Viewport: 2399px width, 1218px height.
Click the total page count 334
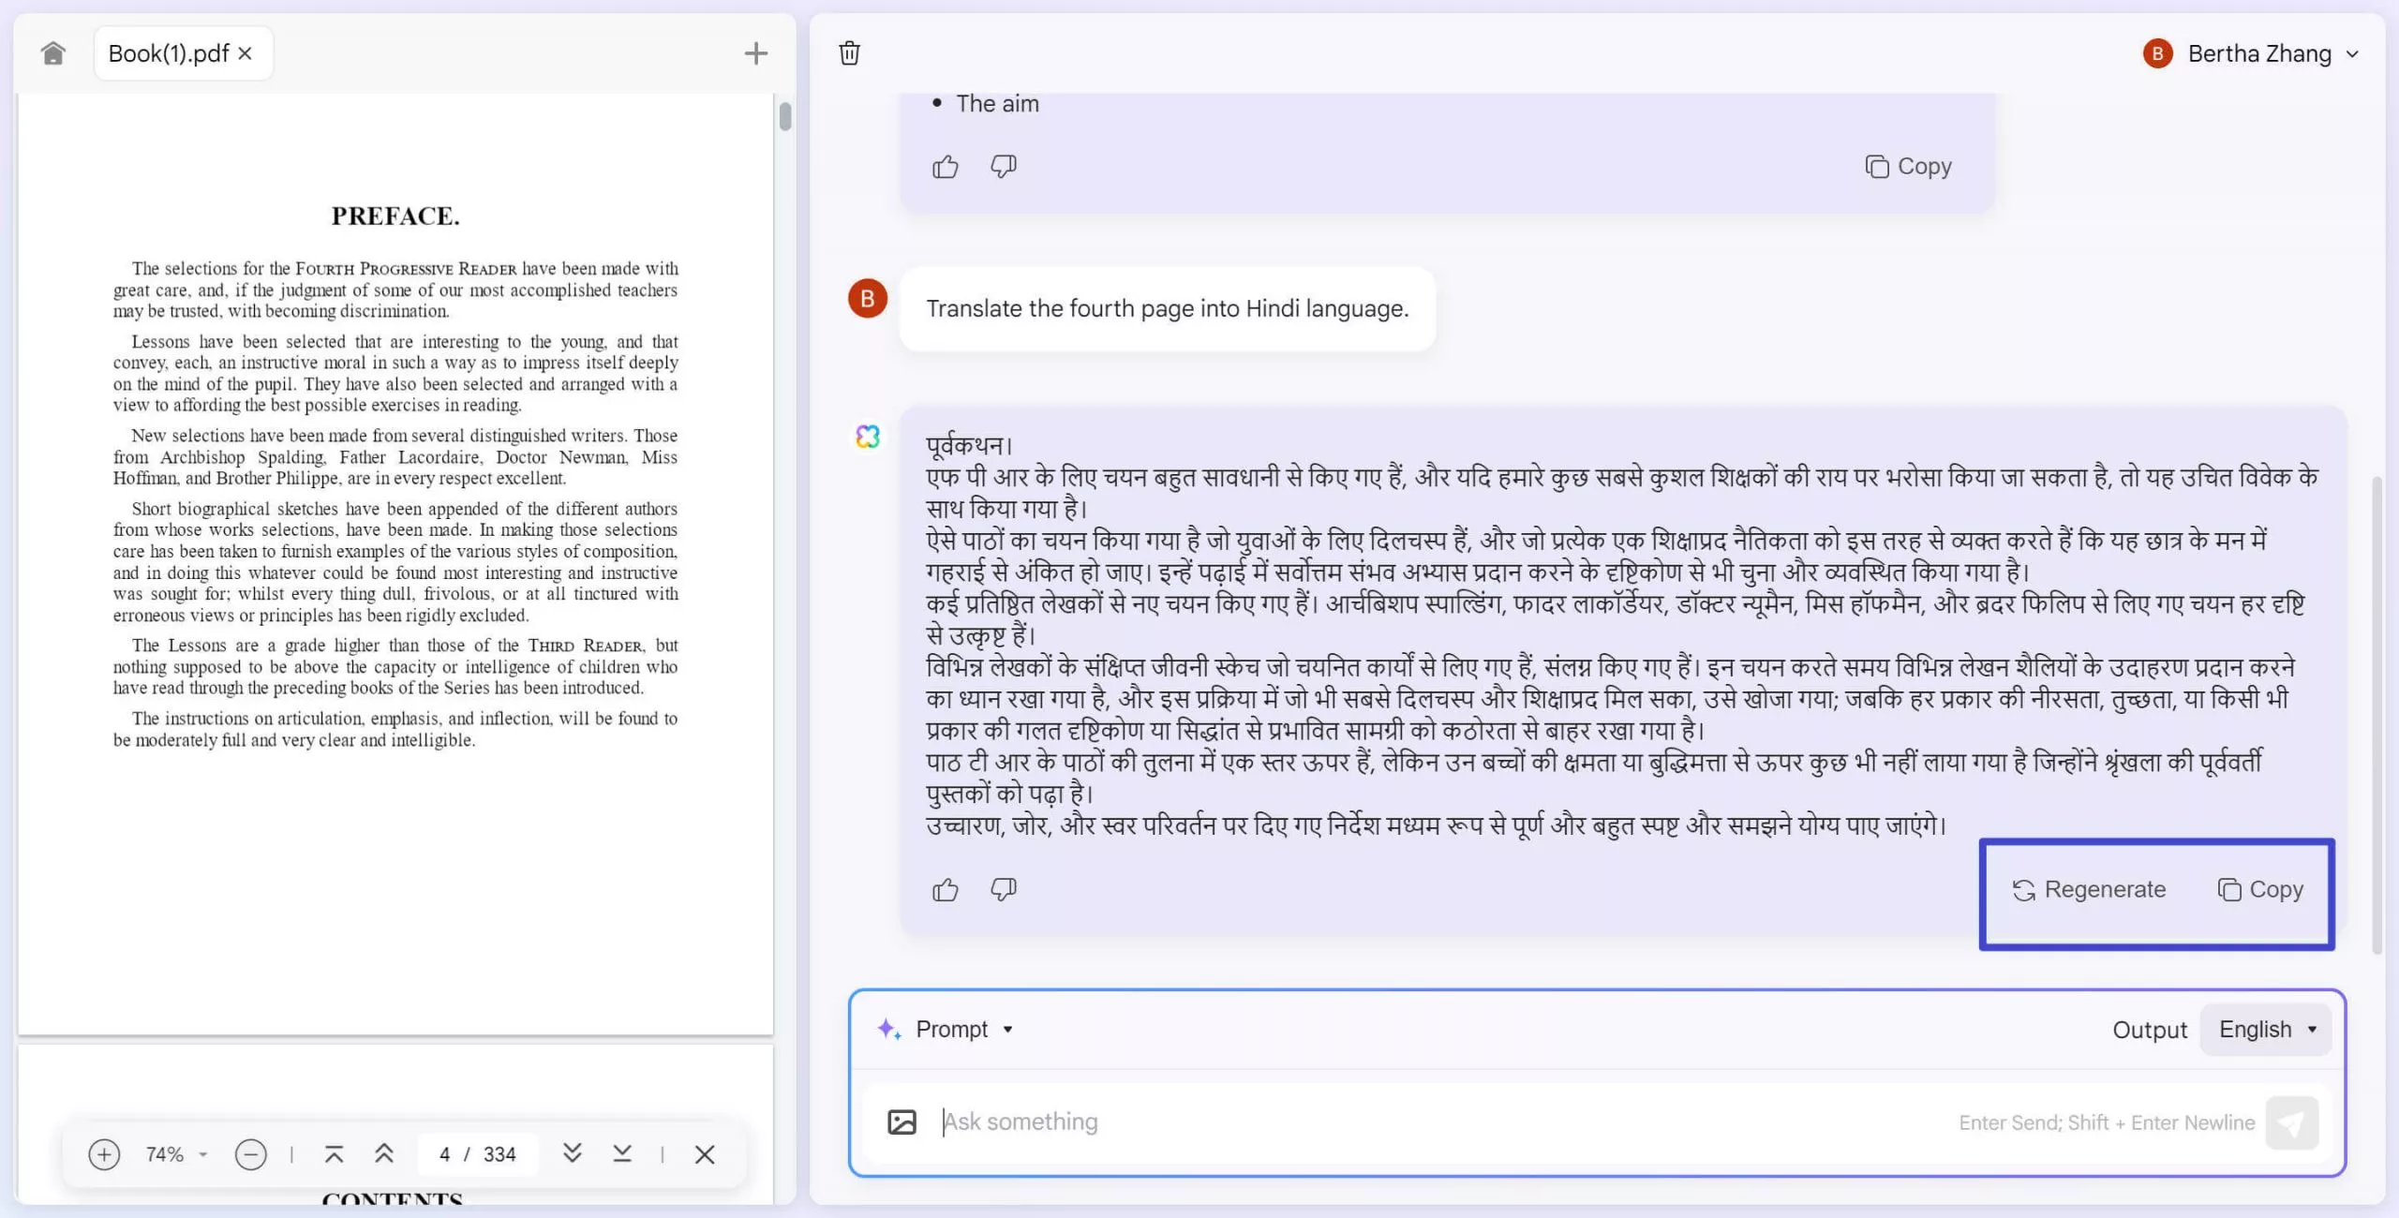[499, 1154]
